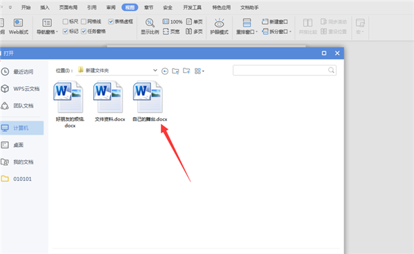Open the 视图 ribbon tab

[x=130, y=8]
